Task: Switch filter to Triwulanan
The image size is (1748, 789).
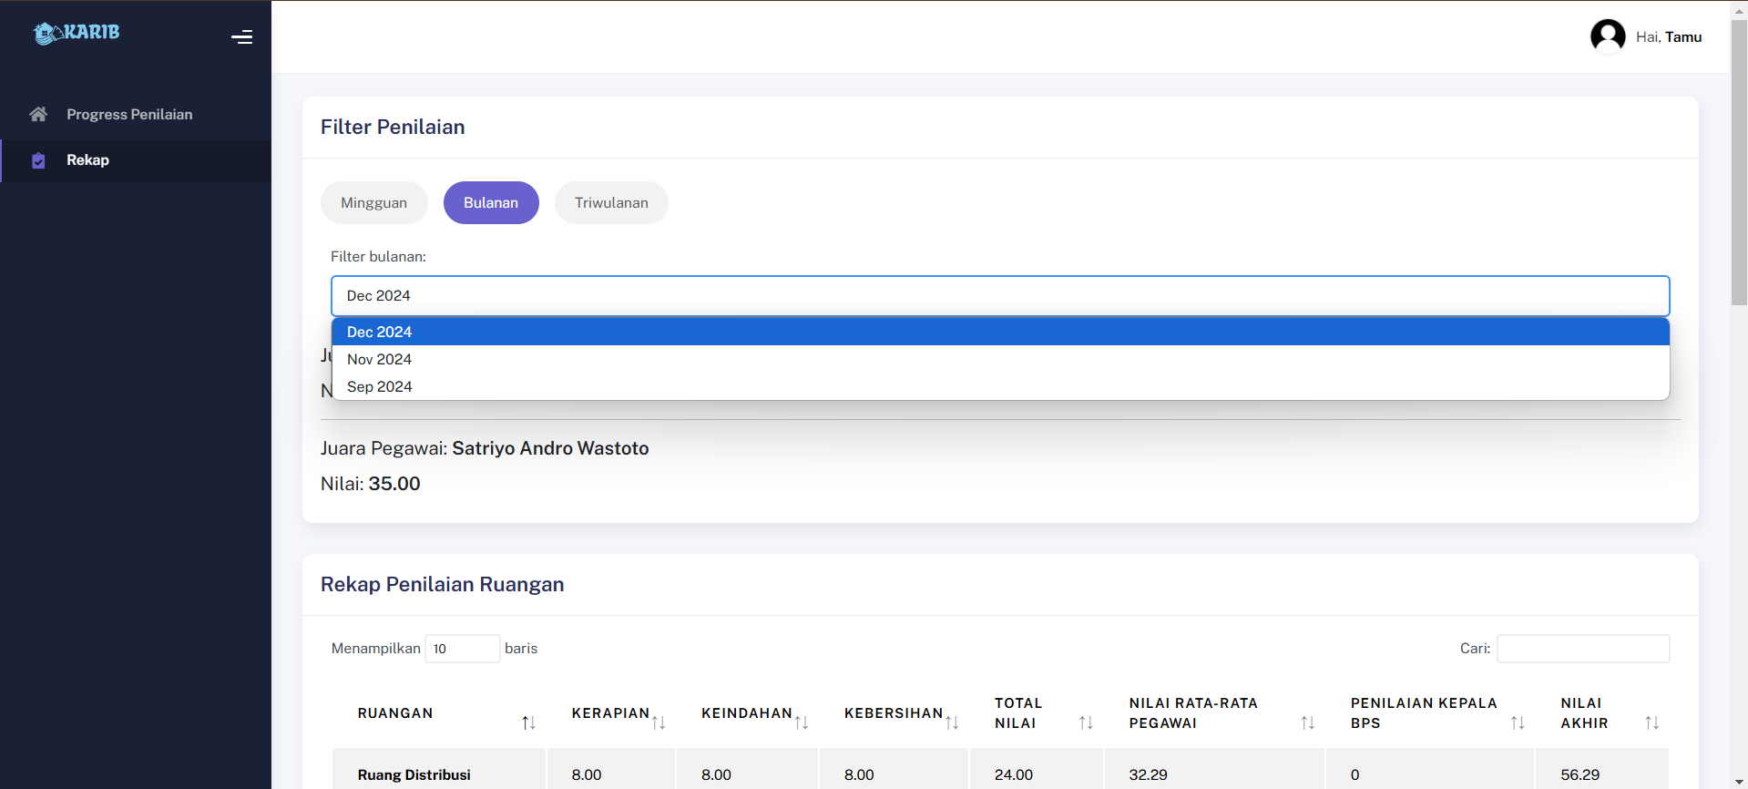Action: click(x=611, y=202)
